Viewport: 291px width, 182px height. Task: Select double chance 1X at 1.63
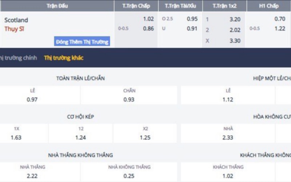pyautogui.click(x=17, y=137)
